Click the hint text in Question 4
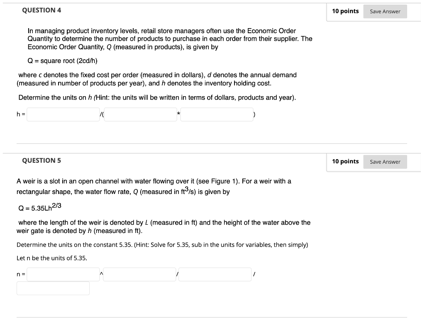 tap(156, 97)
